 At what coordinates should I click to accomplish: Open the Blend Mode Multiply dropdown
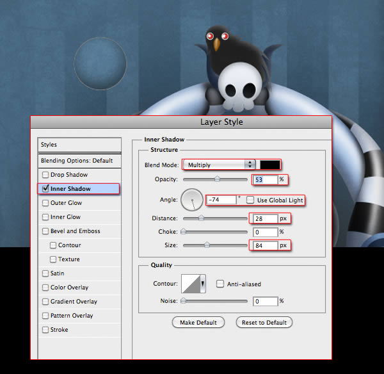click(219, 165)
